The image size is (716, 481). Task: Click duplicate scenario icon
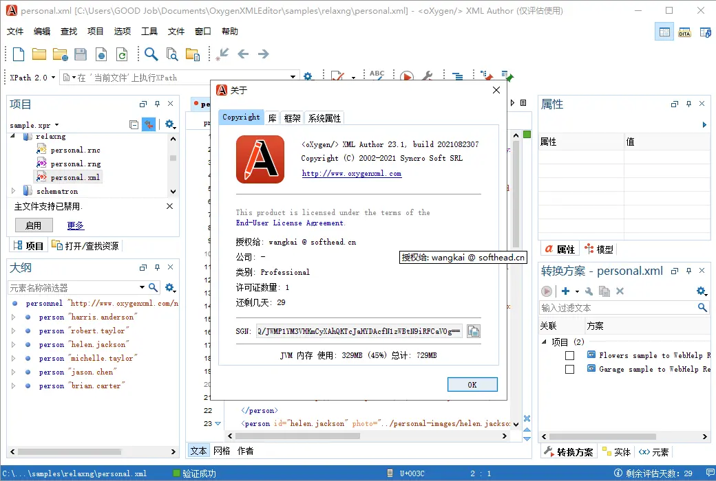click(604, 291)
